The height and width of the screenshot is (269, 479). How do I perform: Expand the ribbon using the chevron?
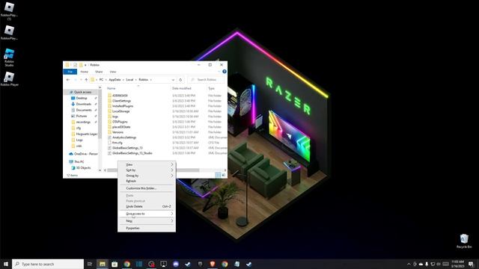pyautogui.click(x=219, y=72)
